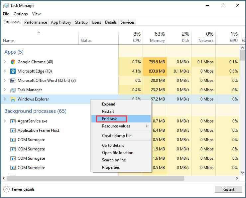The width and height of the screenshot is (246, 198).
Task: Choose Go to details option
Action: coord(121,145)
